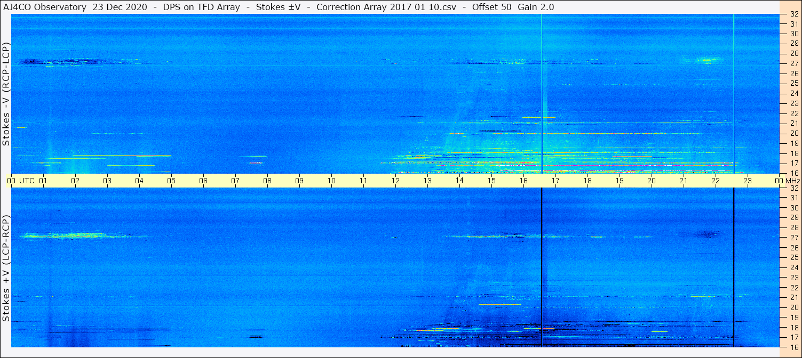Click the 10 hour tick on time axis
Viewport: 802px width, 358px height.
[331, 181]
